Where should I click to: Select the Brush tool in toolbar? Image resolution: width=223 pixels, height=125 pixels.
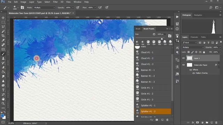tap(3, 54)
